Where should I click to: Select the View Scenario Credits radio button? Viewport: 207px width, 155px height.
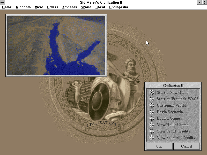pos(152,138)
